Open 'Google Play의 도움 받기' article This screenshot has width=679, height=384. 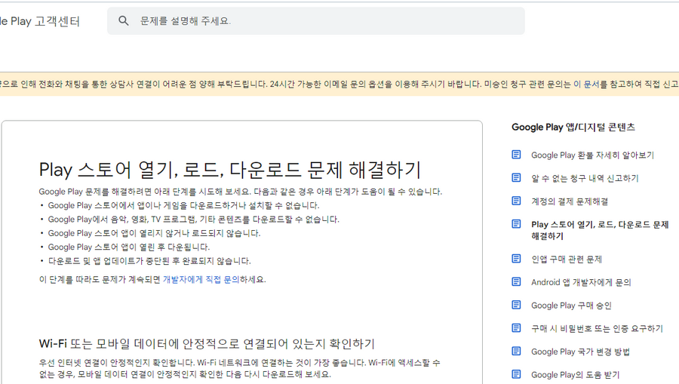click(x=575, y=375)
